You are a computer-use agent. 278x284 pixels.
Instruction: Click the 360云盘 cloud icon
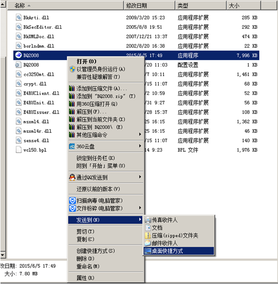[x=72, y=146]
